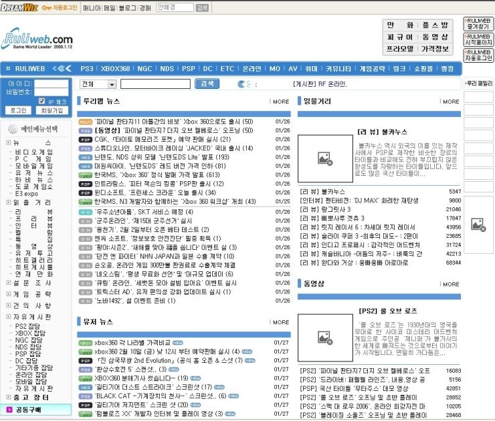Click broken image thumbnail for 불카누스 review
This screenshot has height=421, width=495.
coord(325,158)
